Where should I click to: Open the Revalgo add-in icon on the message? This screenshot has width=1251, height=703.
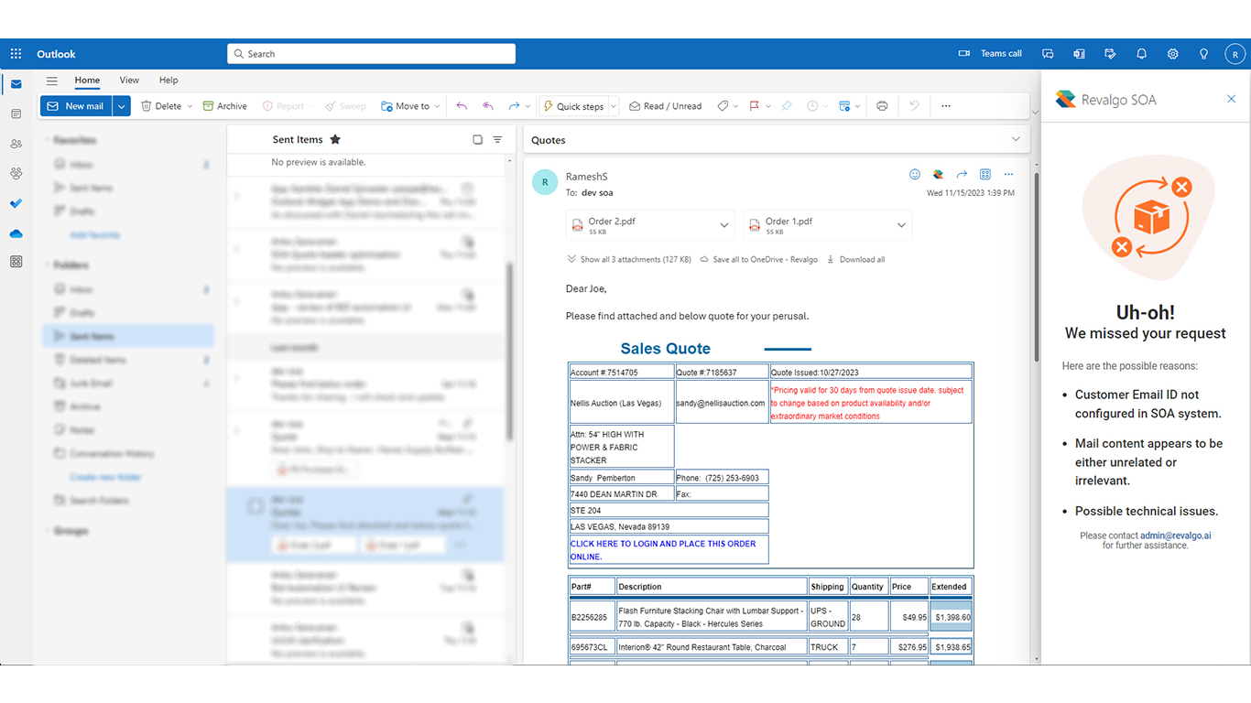coord(938,174)
